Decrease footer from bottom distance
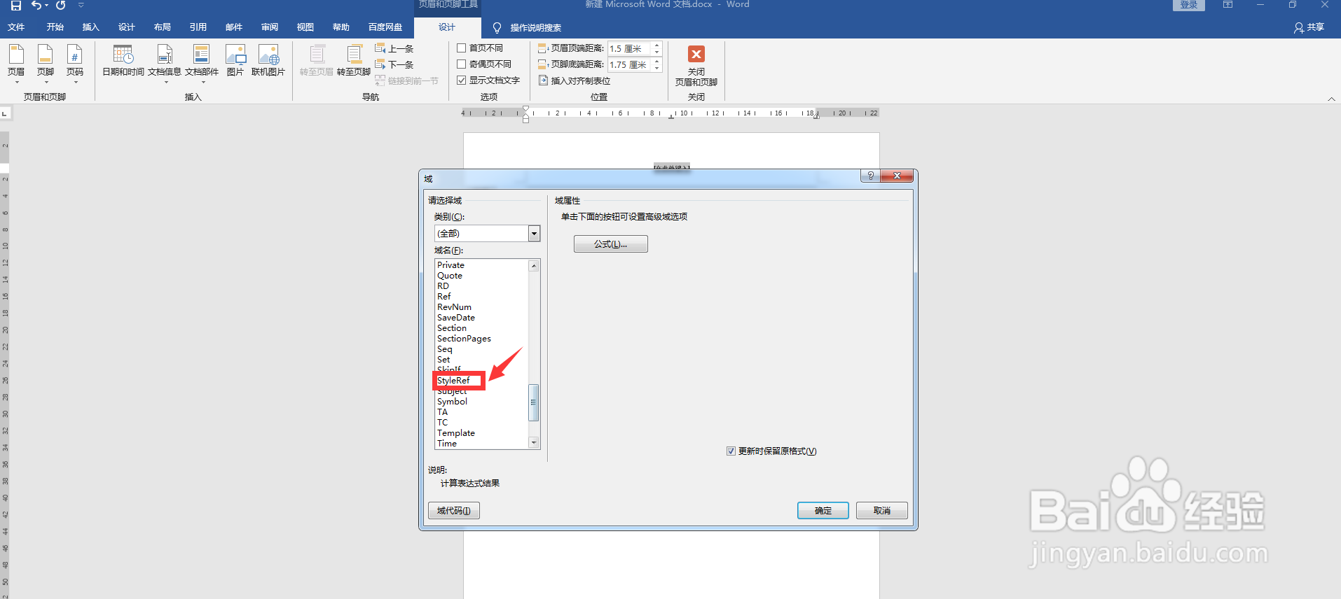 [x=657, y=68]
